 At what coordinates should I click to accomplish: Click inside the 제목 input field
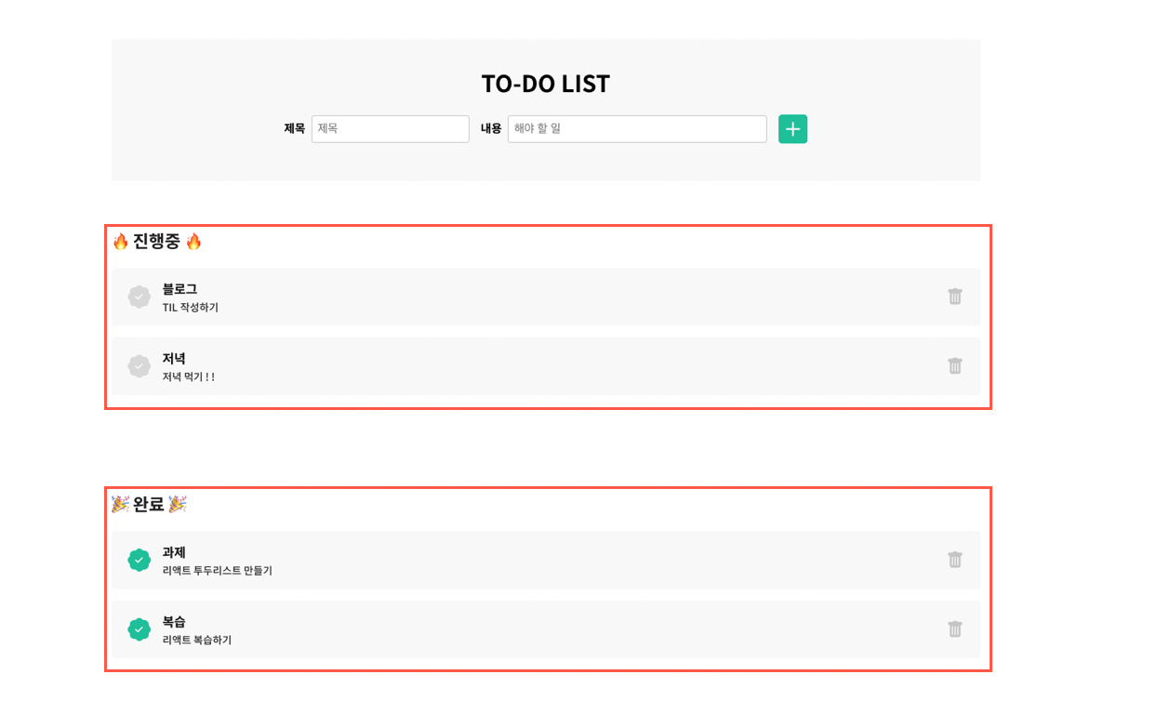390,128
